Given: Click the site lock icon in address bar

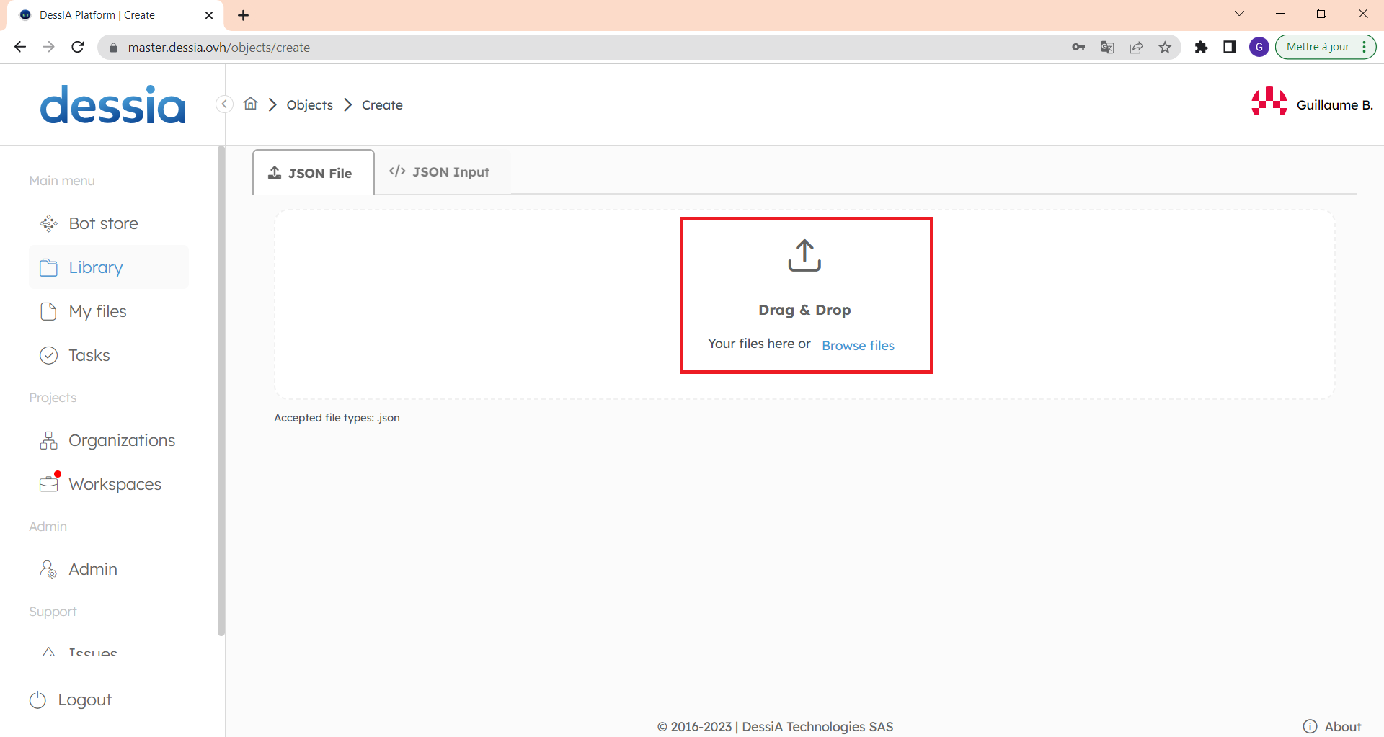Looking at the screenshot, I should click(x=112, y=48).
